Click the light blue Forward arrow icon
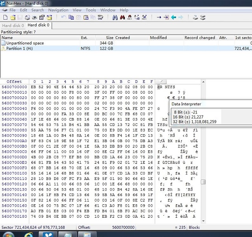This screenshot has height=237, width=252. tap(181, 17)
